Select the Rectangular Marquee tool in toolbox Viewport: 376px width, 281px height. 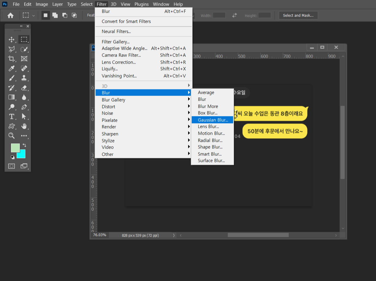[x=24, y=39]
